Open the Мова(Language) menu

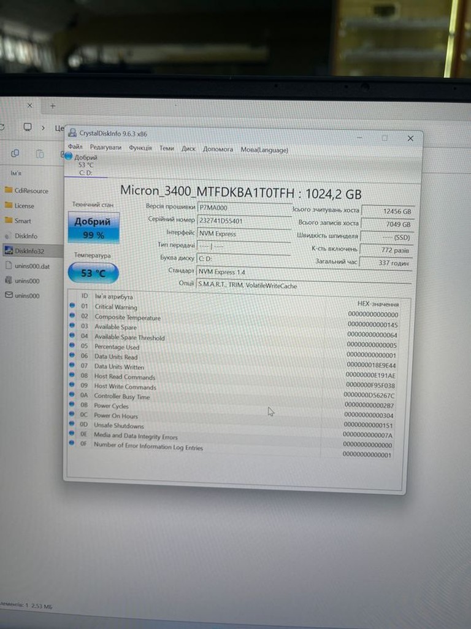[264, 150]
